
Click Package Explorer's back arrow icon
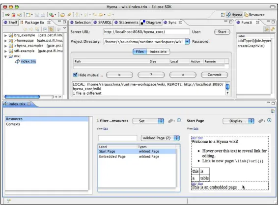tap(25, 29)
